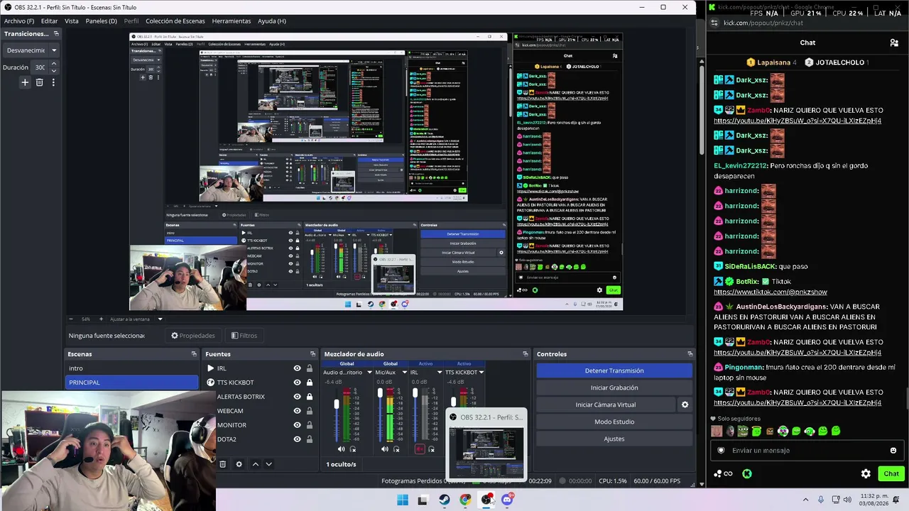The image size is (909, 511).
Task: Open the Editar menu
Action: point(49,21)
